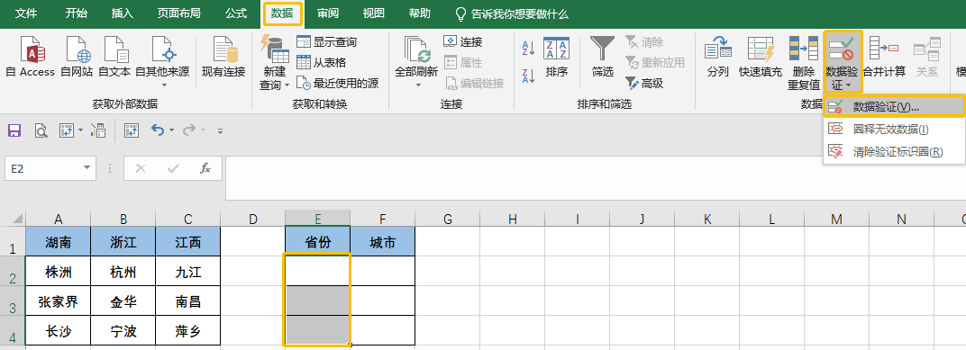Image resolution: width=966 pixels, height=350 pixels.
Task: Click 分列 text to columns
Action: click(x=717, y=58)
